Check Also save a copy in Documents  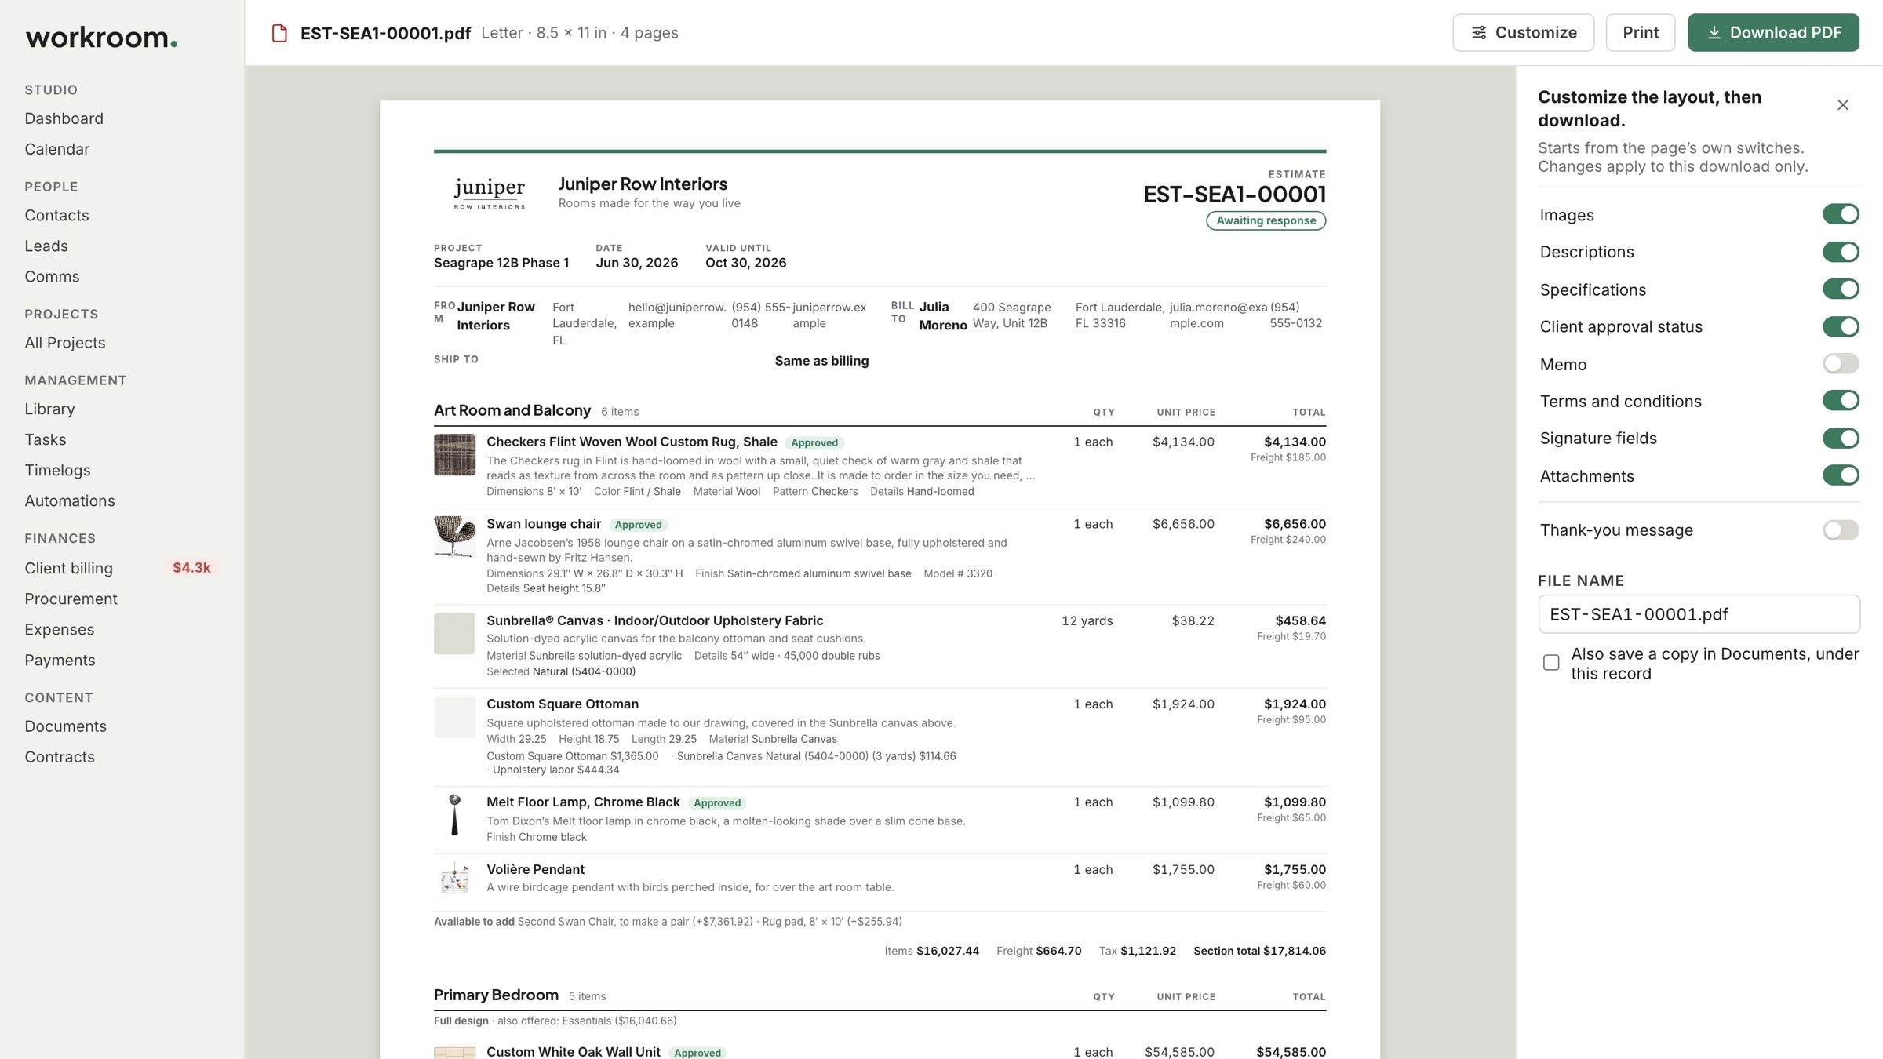1551,663
